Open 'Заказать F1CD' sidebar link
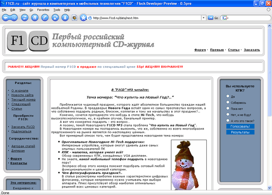272x195 pixels. [23, 127]
